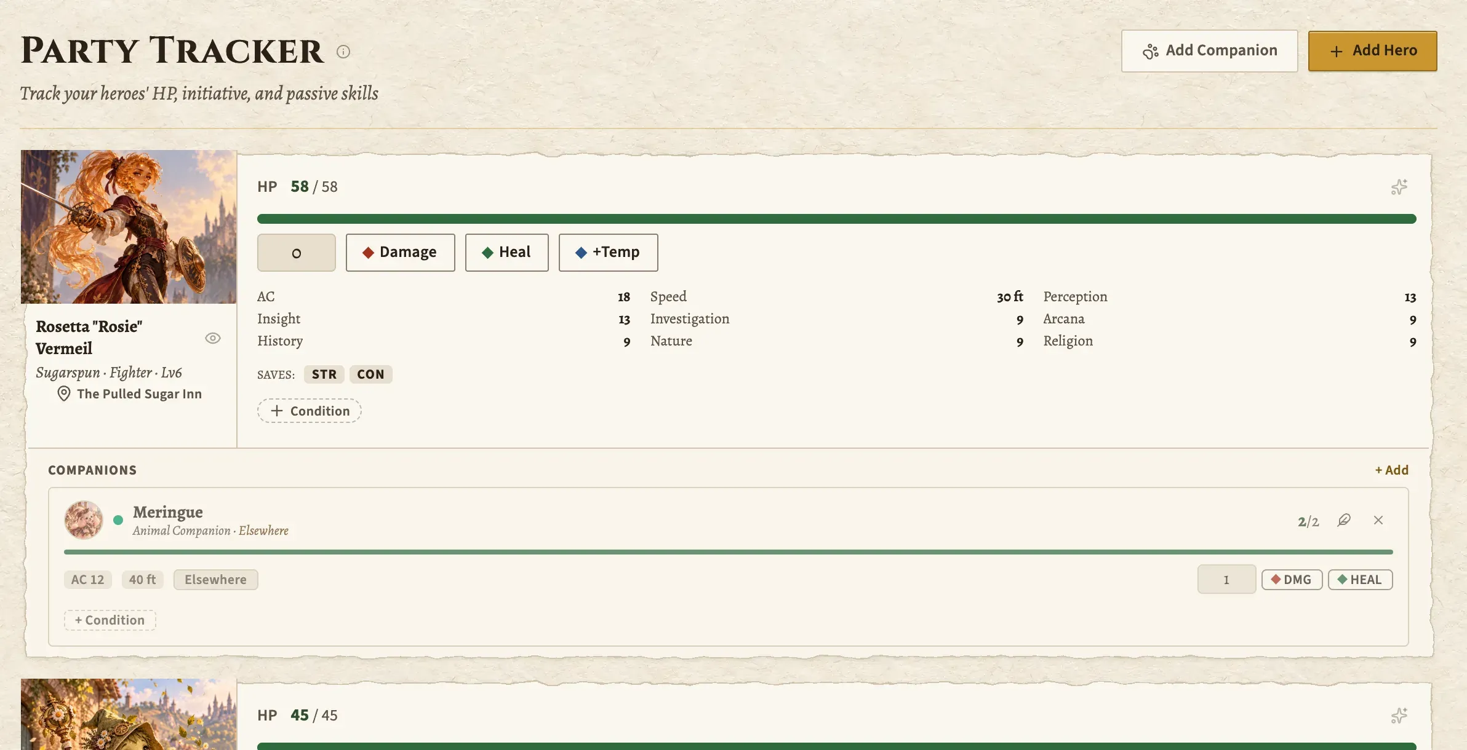
Task: Click + Add in the Companions section
Action: 1391,470
